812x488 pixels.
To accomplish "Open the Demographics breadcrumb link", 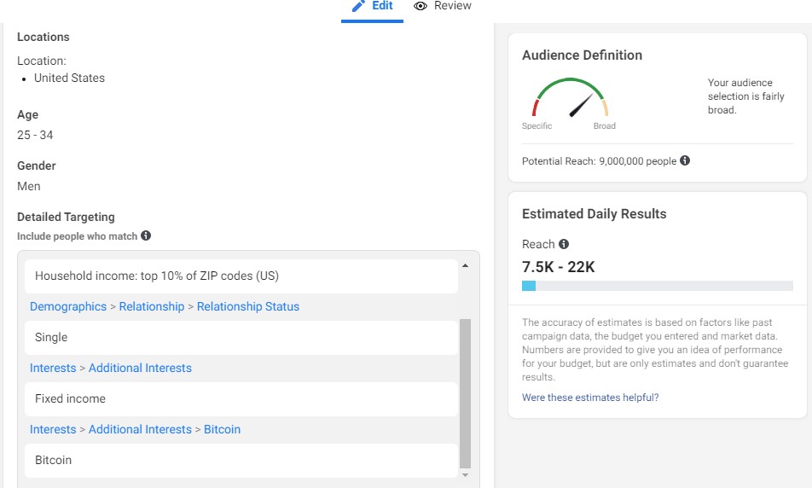I will [68, 306].
